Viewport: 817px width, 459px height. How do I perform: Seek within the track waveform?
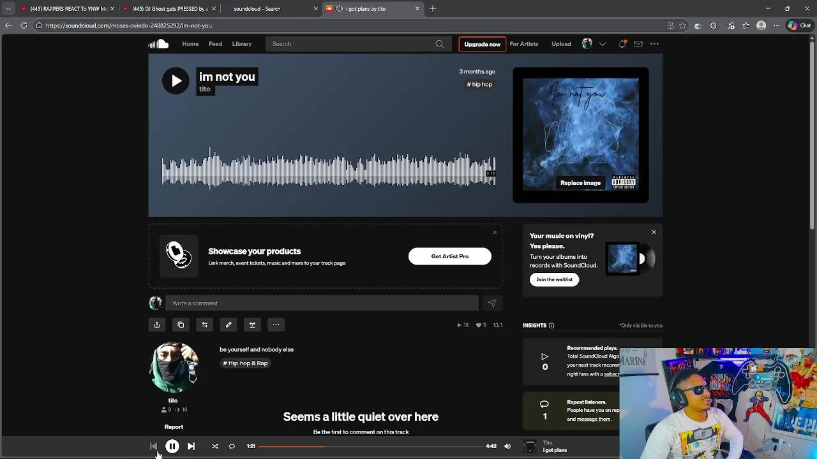(x=329, y=169)
